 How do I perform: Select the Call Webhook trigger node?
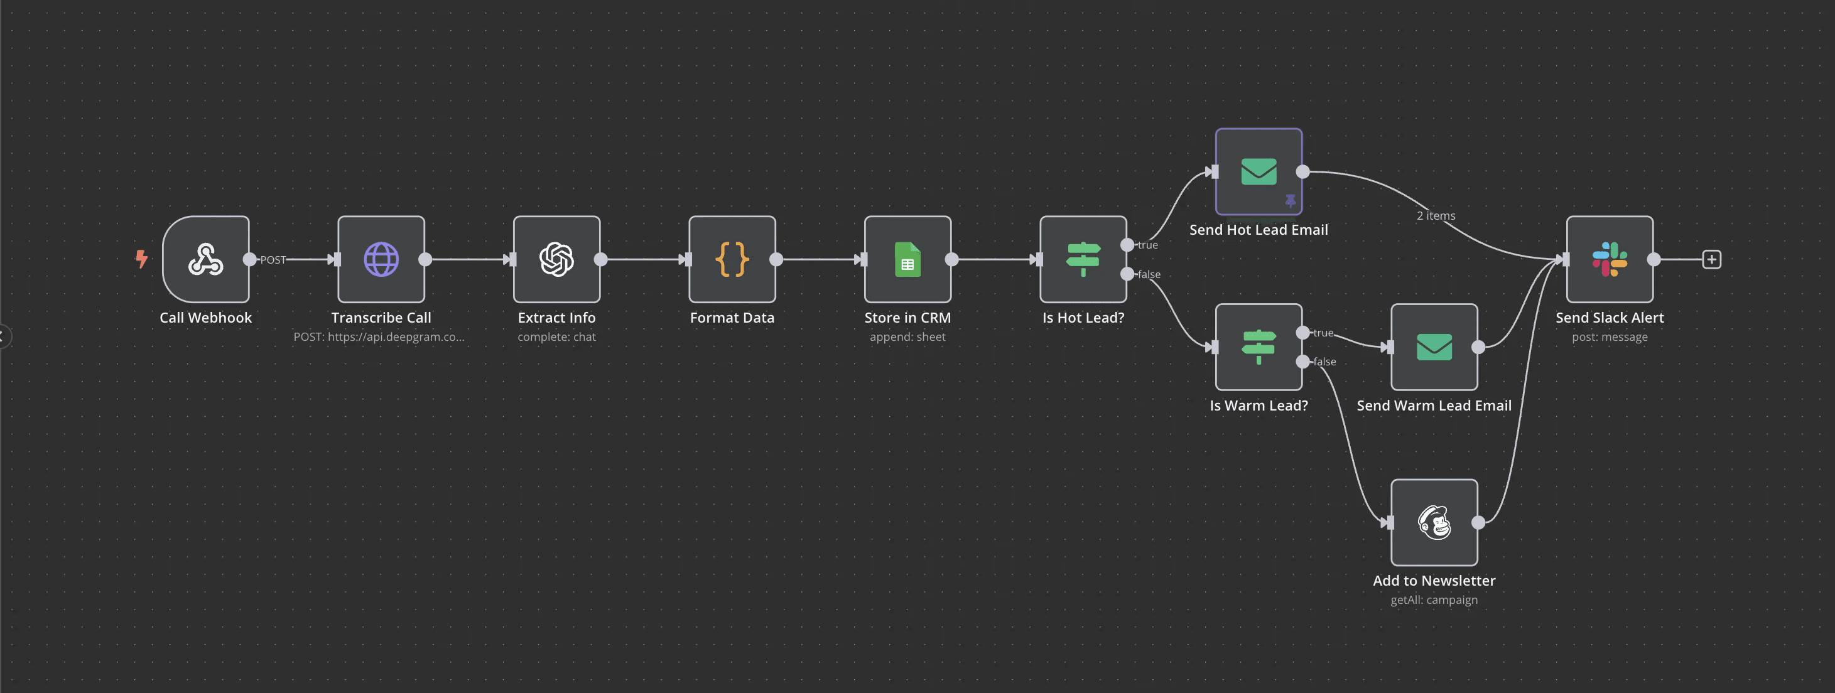206,259
